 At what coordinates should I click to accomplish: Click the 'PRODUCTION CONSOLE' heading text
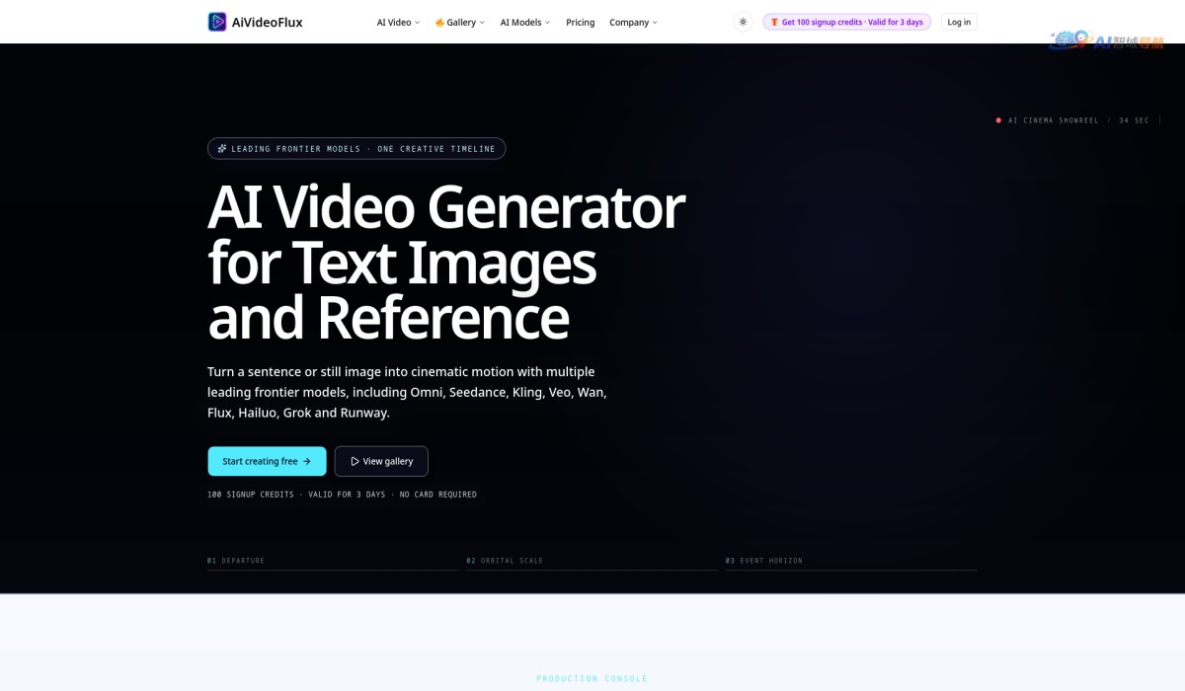click(592, 679)
